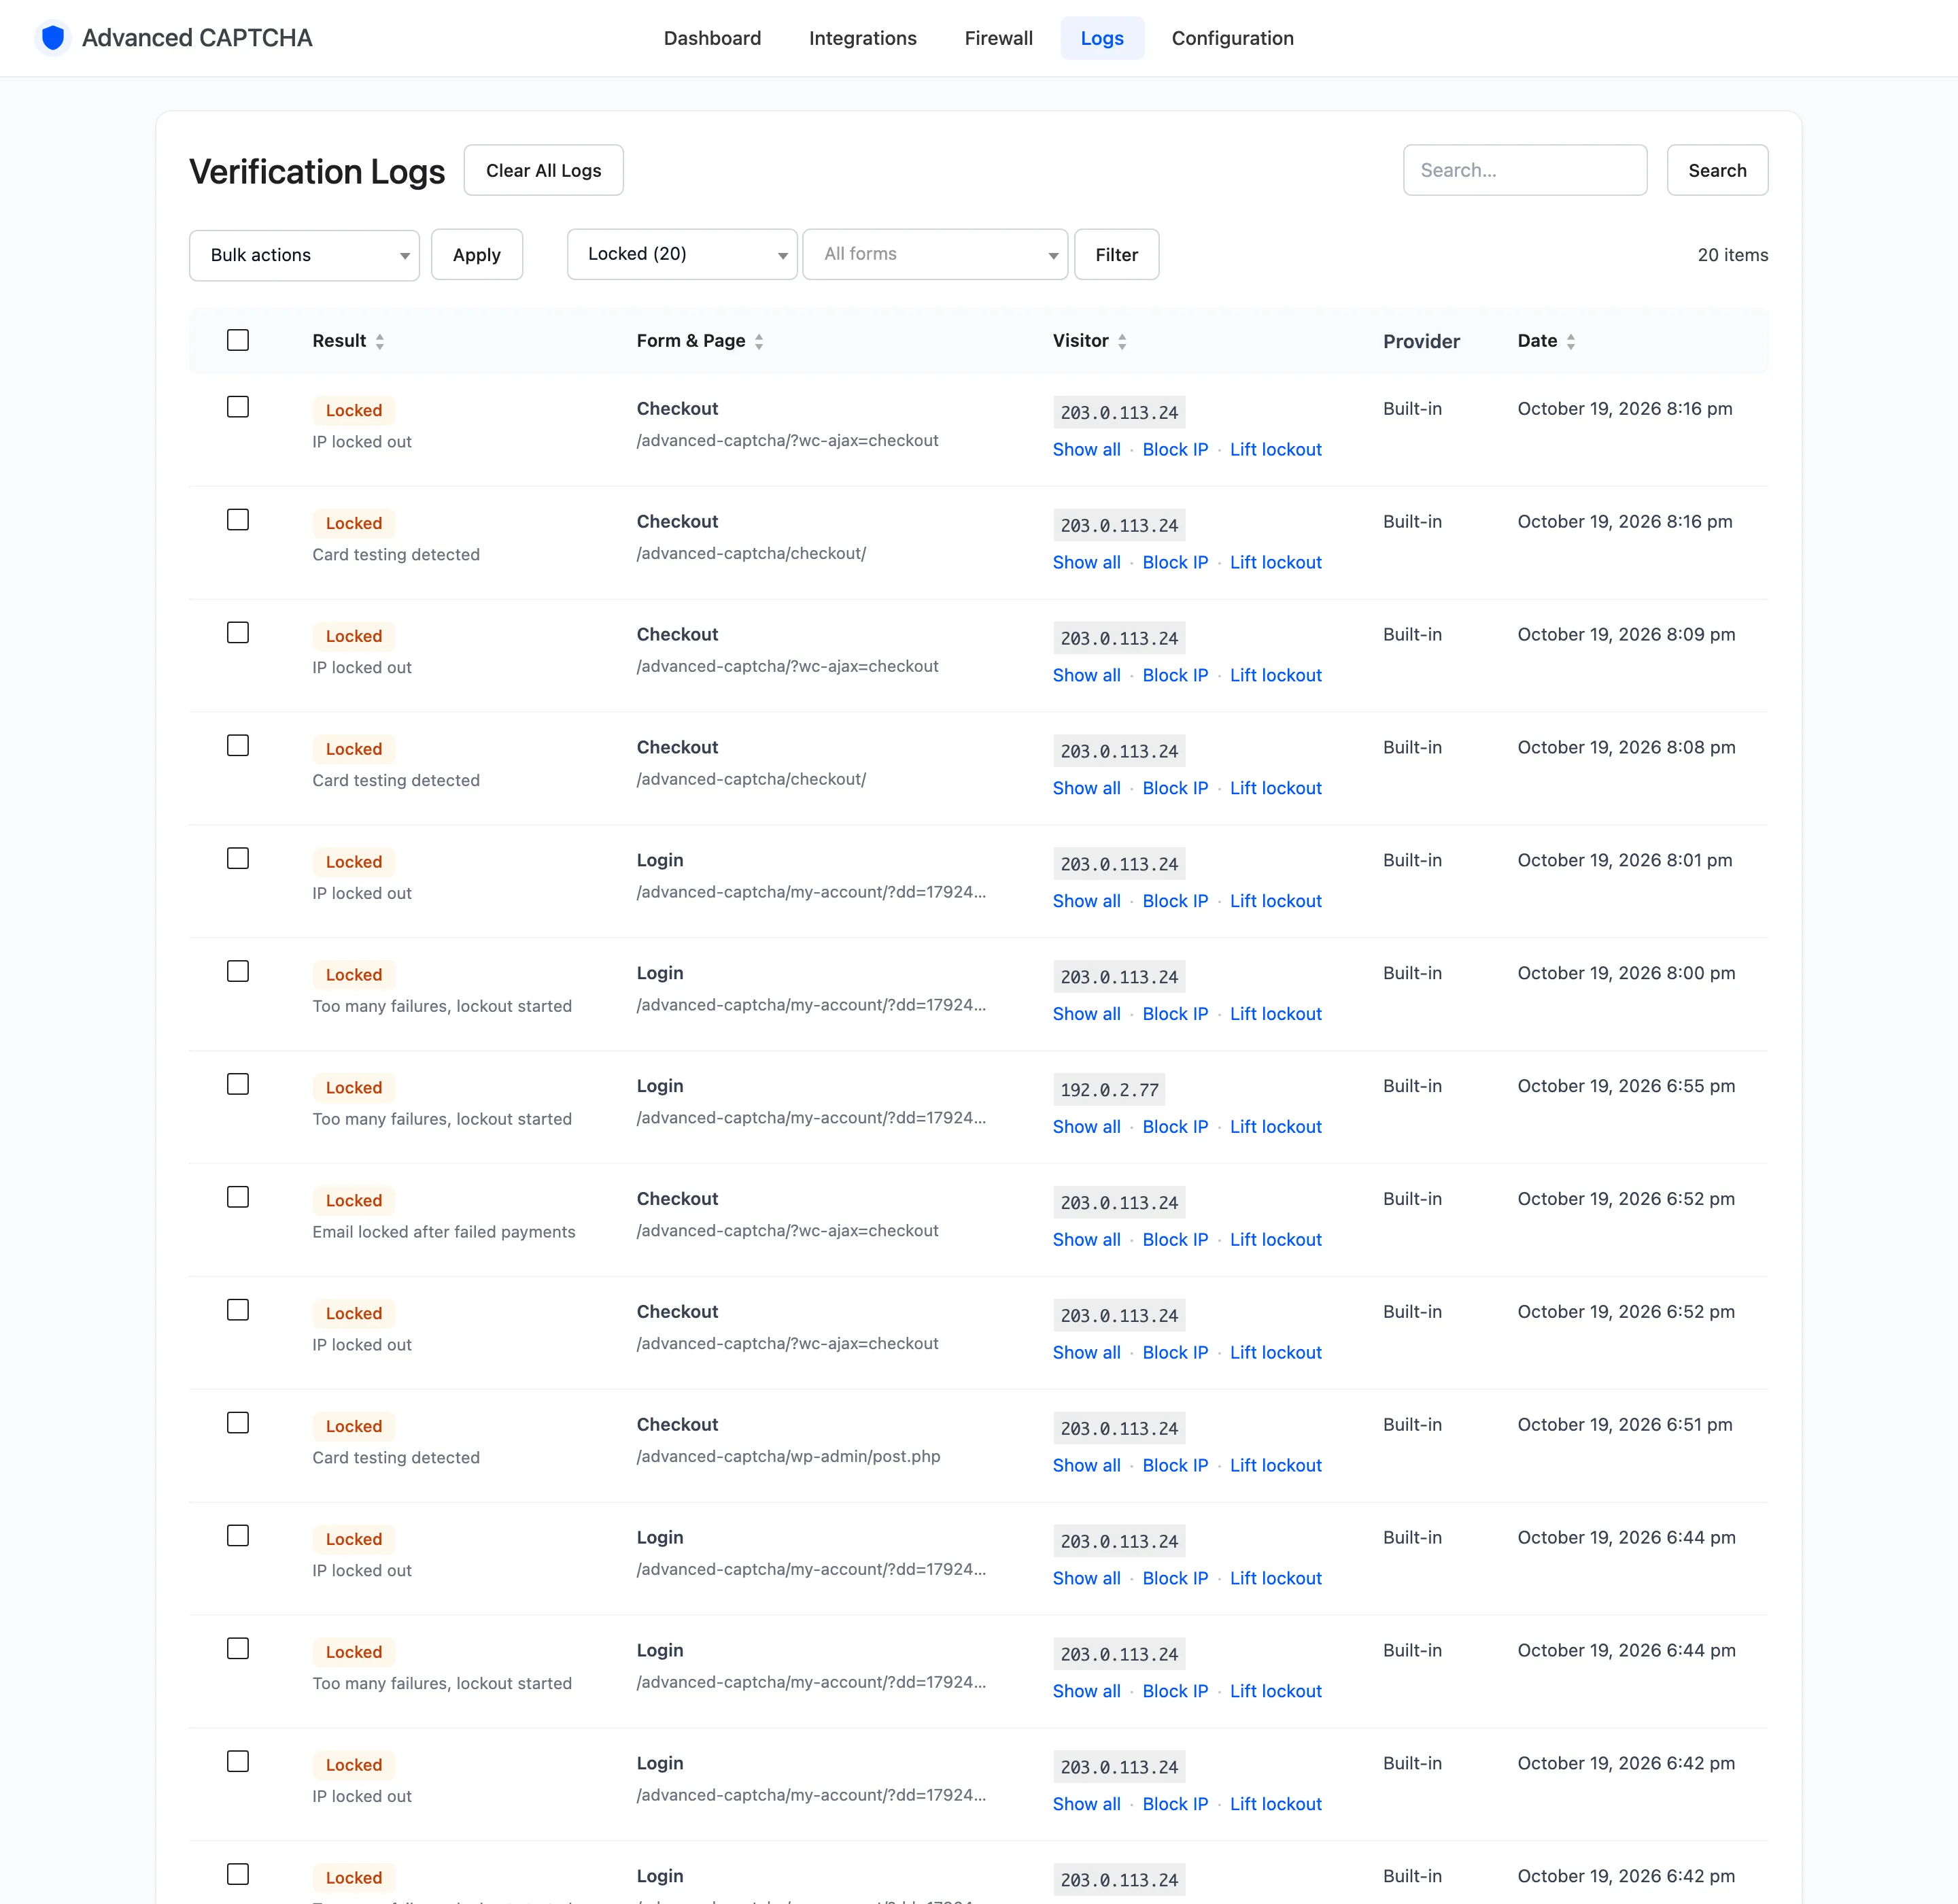Screen dimensions: 1958x1904
Task: Click the Search button
Action: click(1717, 170)
